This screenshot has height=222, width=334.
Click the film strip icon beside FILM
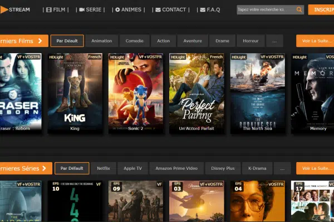pos(49,10)
